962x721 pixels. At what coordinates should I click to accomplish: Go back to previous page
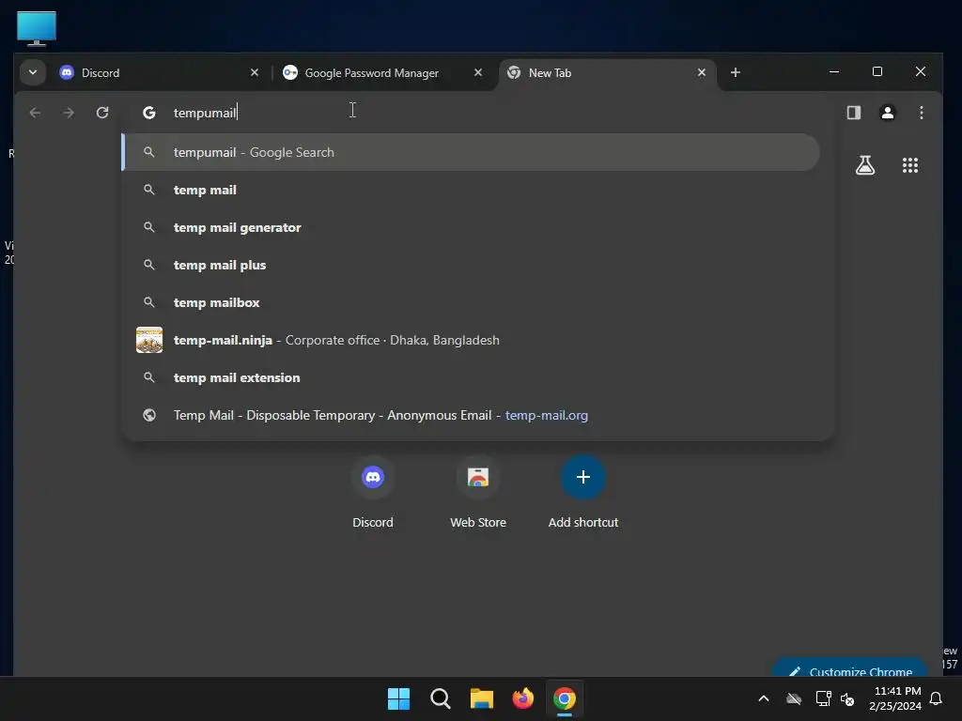tap(35, 113)
